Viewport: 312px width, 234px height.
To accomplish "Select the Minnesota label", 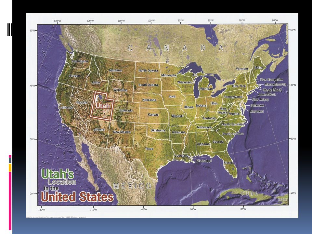I will [x=169, y=75].
